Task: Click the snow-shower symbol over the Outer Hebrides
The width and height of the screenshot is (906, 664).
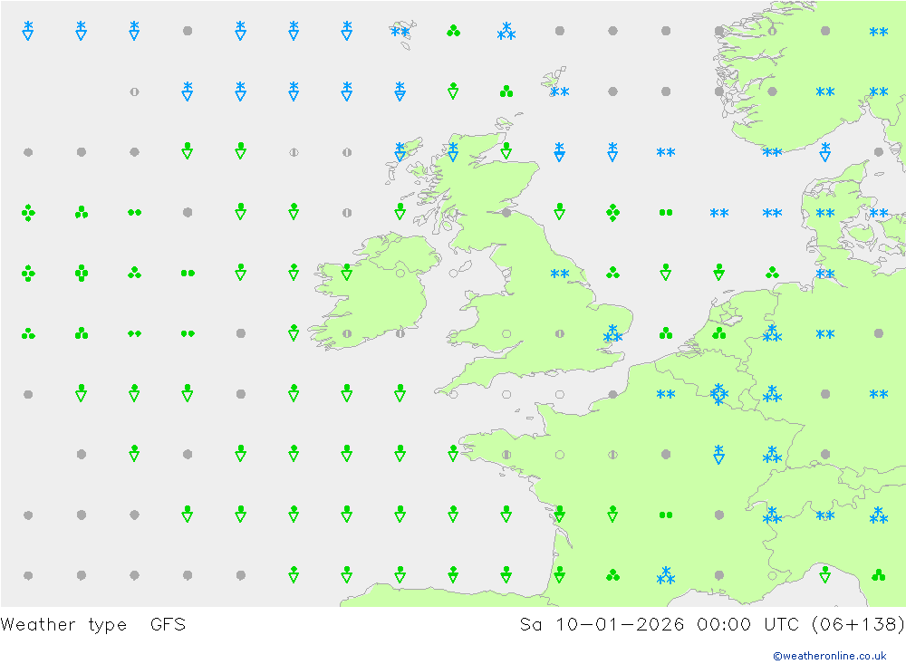Action: tap(400, 151)
